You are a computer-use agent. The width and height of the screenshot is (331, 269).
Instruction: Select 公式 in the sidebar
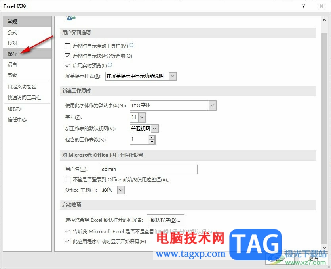click(27, 33)
